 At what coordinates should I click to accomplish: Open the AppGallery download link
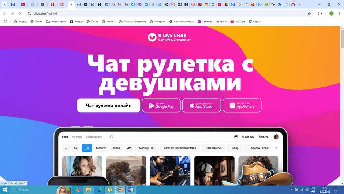pos(242,106)
